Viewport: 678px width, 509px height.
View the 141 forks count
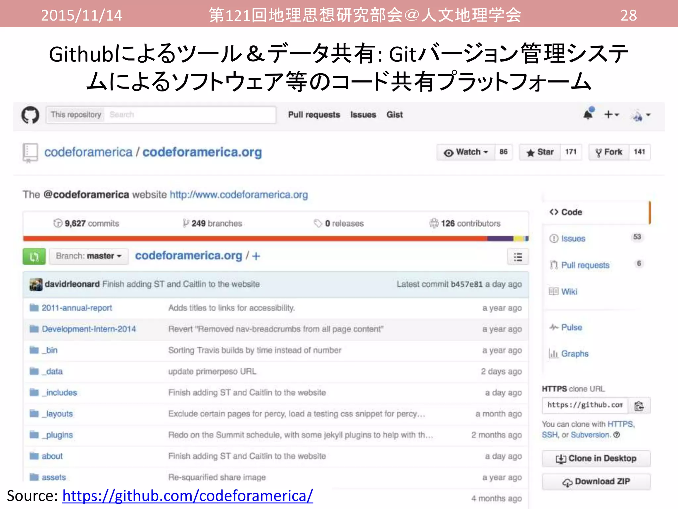click(639, 152)
